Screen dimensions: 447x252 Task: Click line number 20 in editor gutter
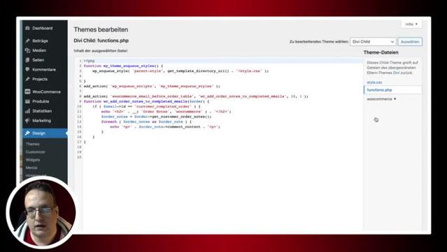(79, 157)
